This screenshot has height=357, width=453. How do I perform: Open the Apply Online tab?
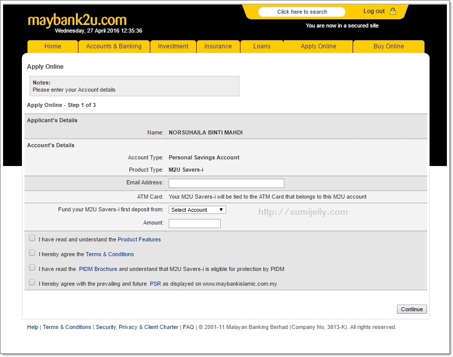coord(318,46)
